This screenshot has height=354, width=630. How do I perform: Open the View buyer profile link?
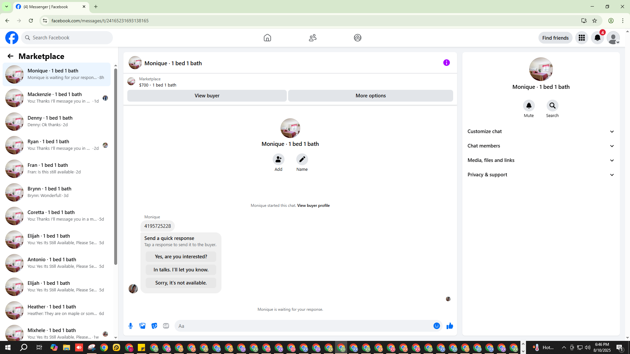click(313, 206)
